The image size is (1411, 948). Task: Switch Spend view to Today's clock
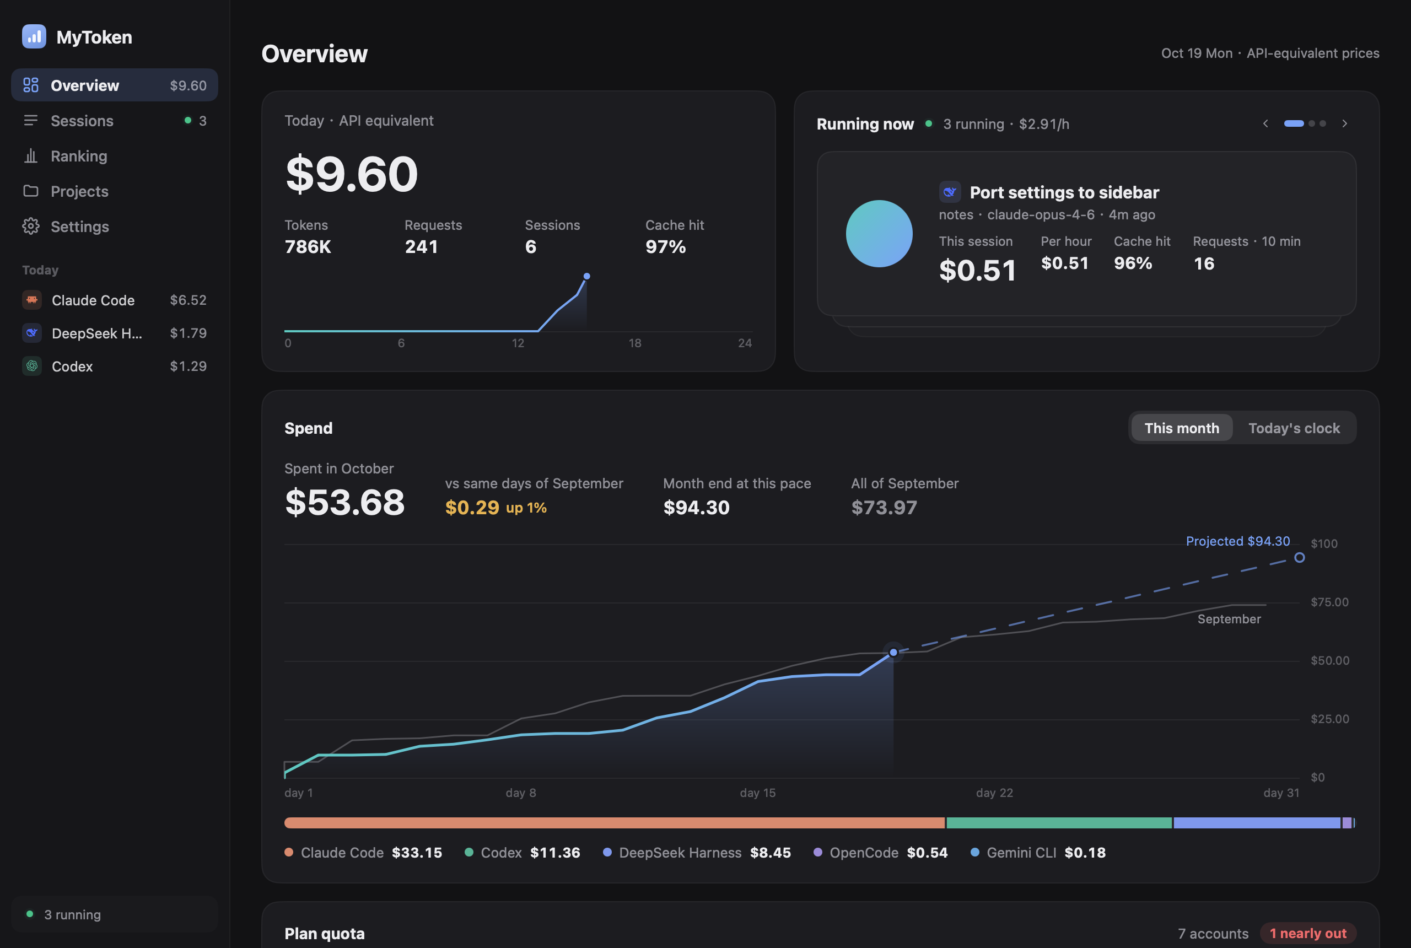(x=1294, y=428)
